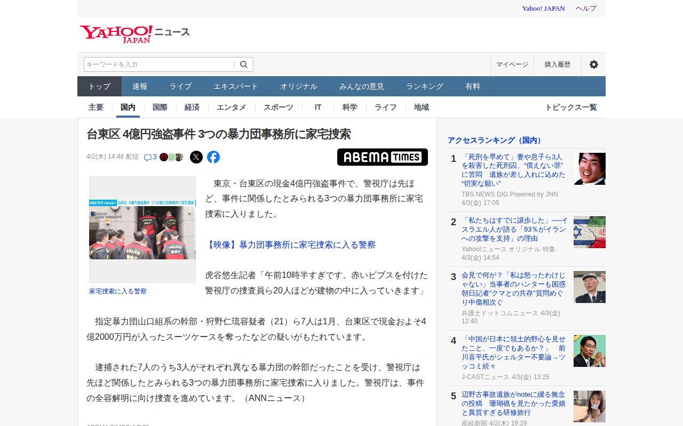This screenshot has width=683, height=426.
Task: Click the Yahoo! JAPAN News logo
Action: pyautogui.click(x=135, y=34)
